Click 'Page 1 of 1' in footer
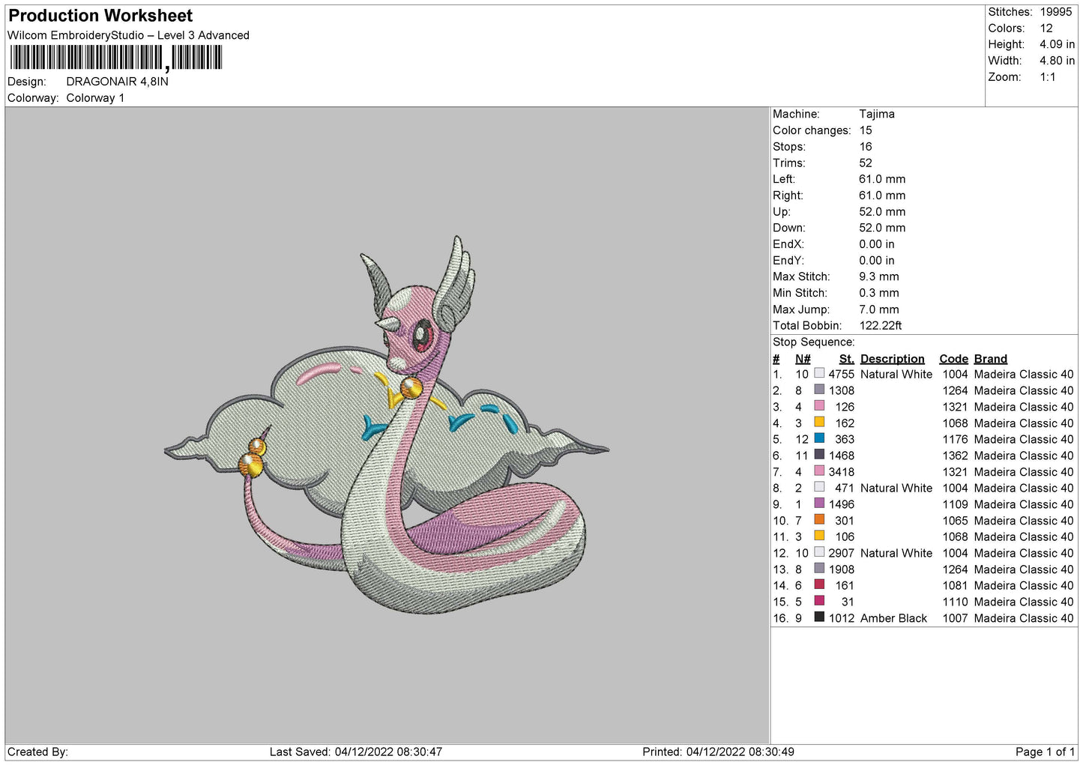1083x765 pixels. [x=1045, y=752]
